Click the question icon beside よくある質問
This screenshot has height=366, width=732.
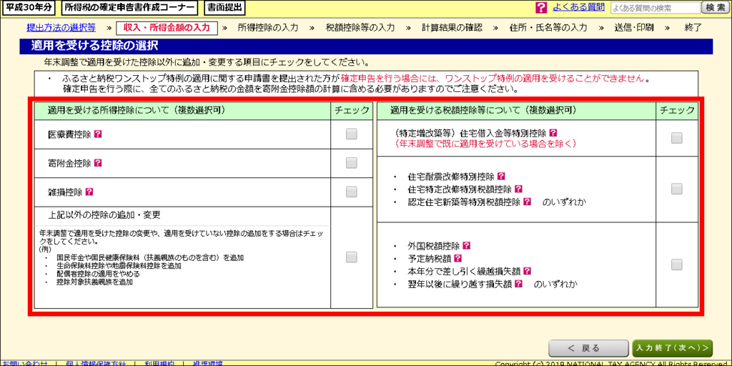(x=541, y=7)
